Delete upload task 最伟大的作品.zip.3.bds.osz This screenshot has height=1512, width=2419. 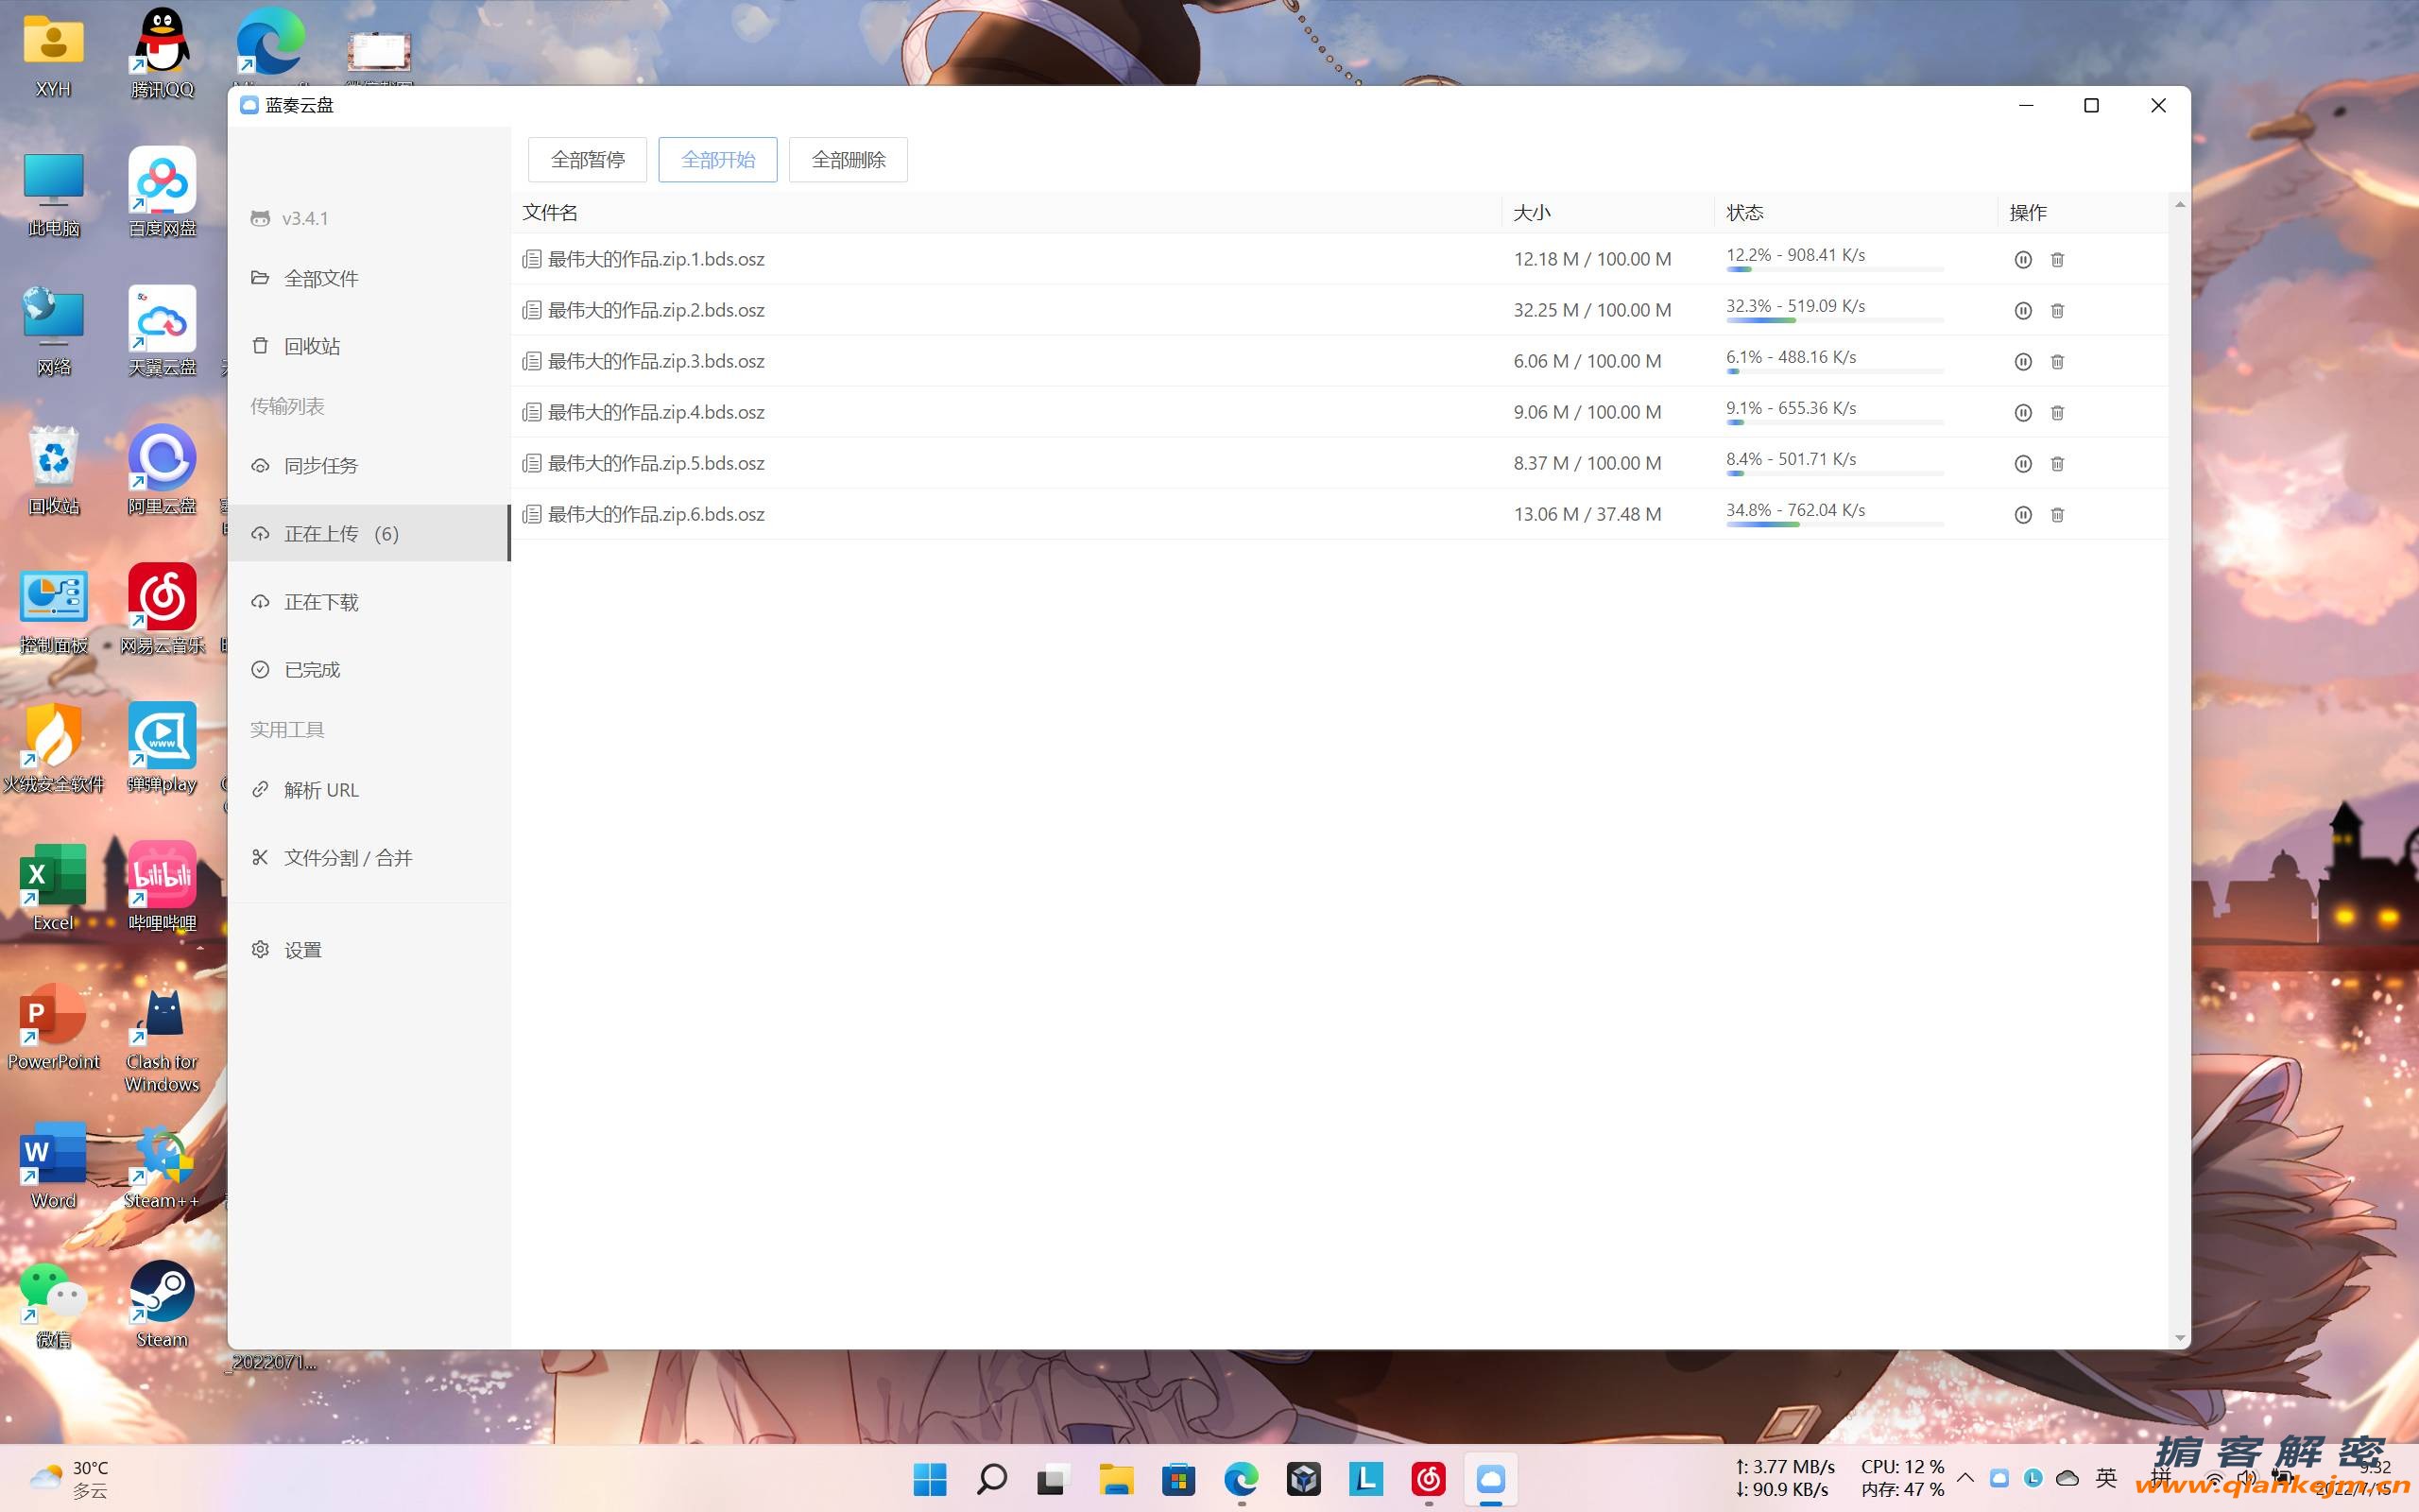point(2057,362)
